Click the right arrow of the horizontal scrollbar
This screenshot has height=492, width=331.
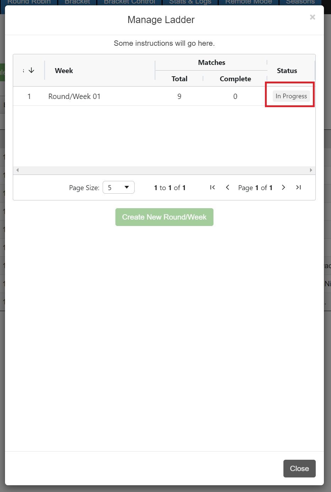tap(311, 170)
